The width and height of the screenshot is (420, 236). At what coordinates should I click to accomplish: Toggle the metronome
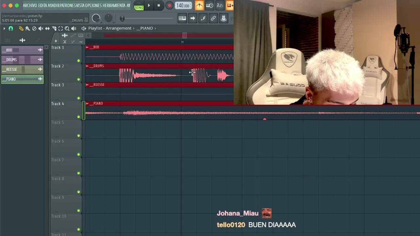(199, 5)
